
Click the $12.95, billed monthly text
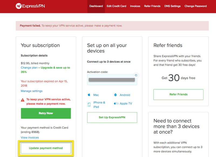click(x=35, y=63)
